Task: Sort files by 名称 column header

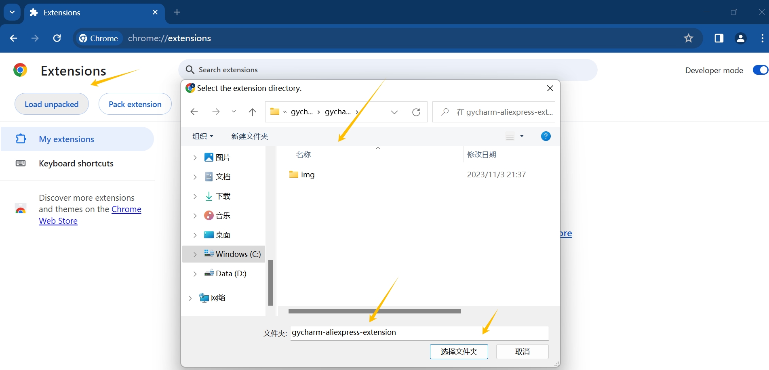Action: point(303,155)
